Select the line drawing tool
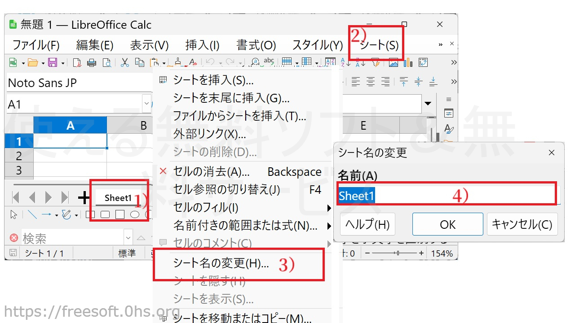The width and height of the screenshot is (575, 323). tap(32, 215)
